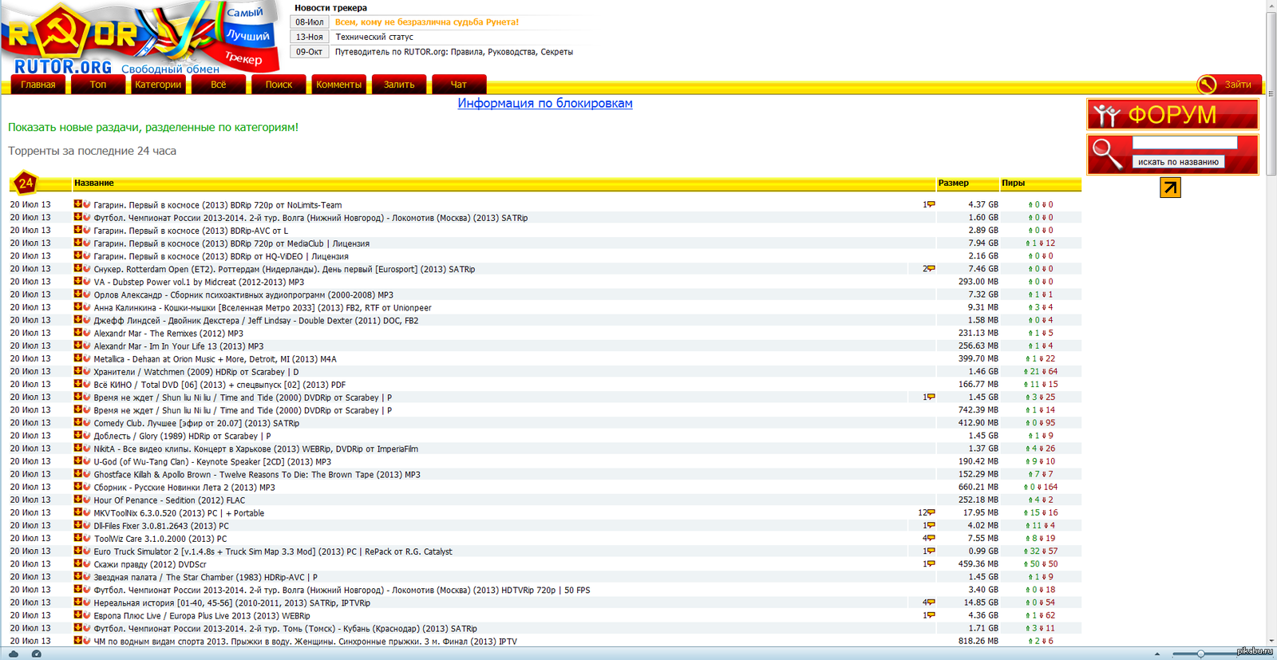Click download icon for Euro Truck Simulator 2
This screenshot has width=1277, height=660.
pos(78,551)
